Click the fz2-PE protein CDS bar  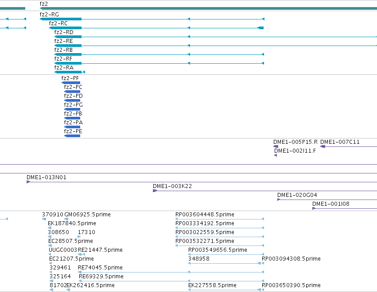pyautogui.click(x=72, y=136)
